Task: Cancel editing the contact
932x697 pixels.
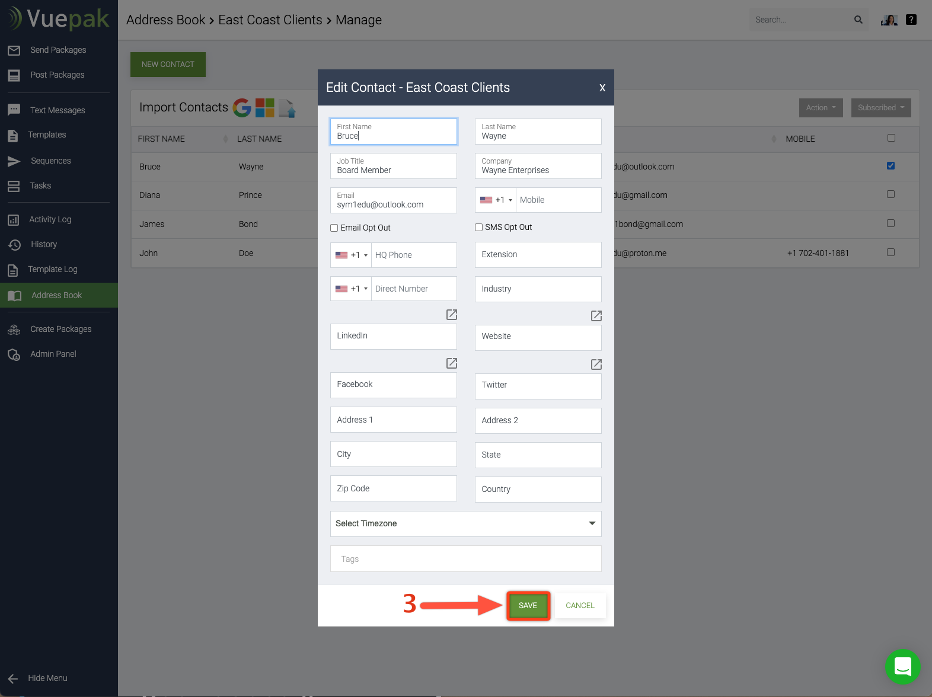Action: (579, 605)
